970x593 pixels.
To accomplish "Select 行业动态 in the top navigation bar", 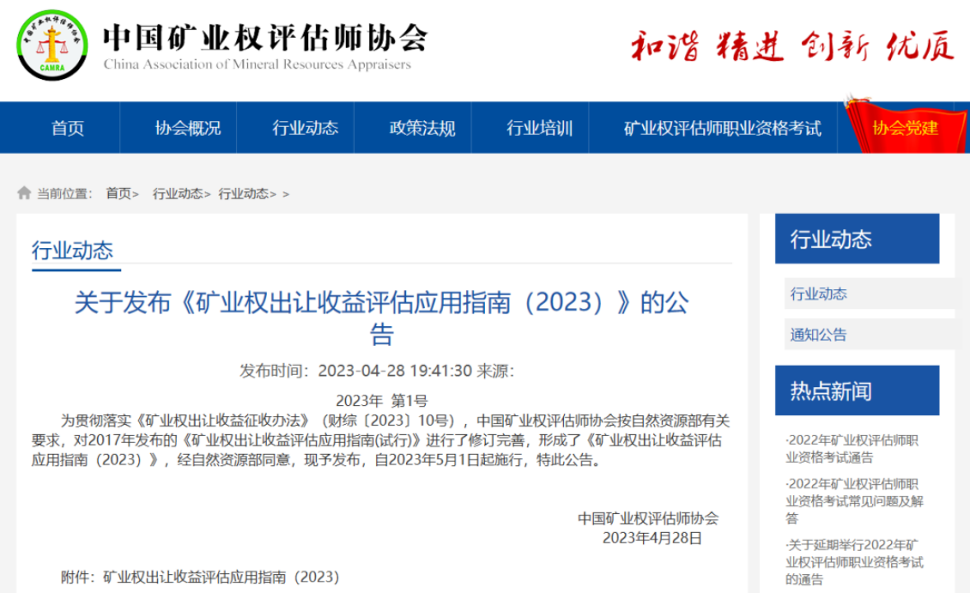I will (x=305, y=128).
